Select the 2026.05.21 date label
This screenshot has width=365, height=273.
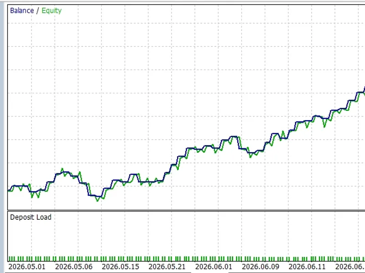point(167,267)
